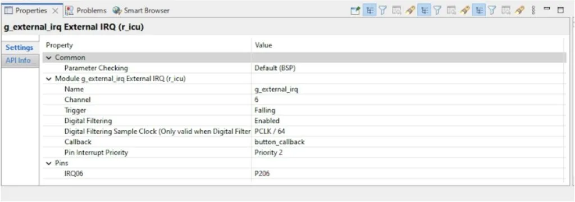
Task: Collapse the Common section
Action: [49, 58]
